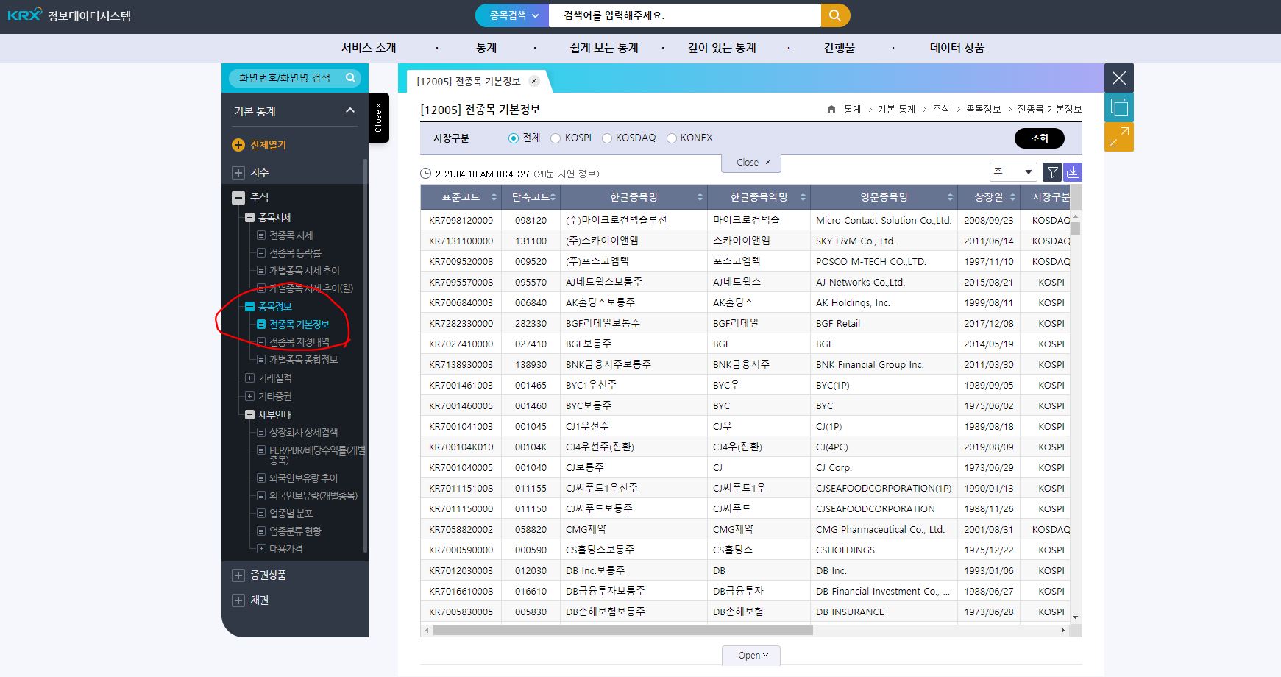The image size is (1281, 677).
Task: Click the filter funnel icon
Action: (1053, 172)
